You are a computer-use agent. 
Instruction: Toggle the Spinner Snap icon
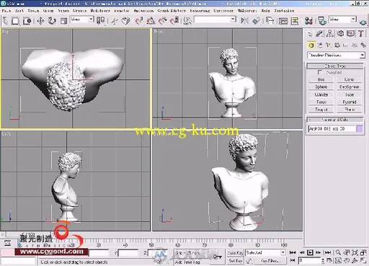(x=174, y=21)
